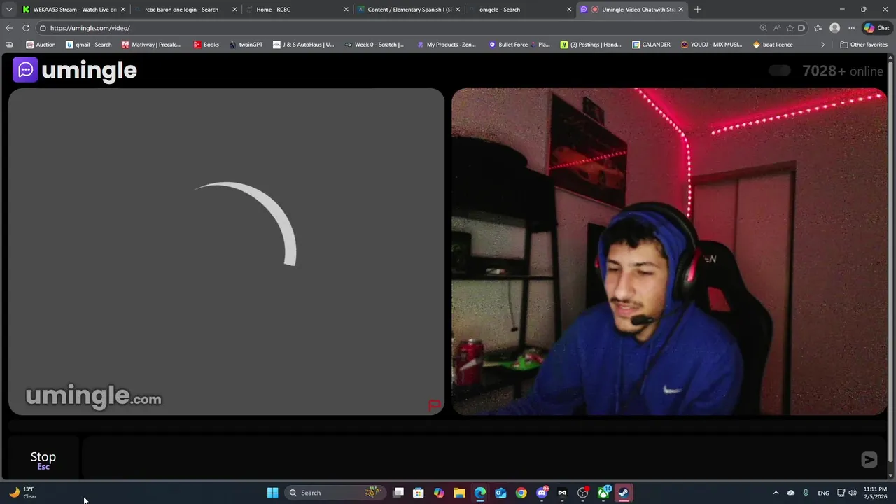
Task: Open the Mathway Precalc bookmark
Action: [151, 45]
